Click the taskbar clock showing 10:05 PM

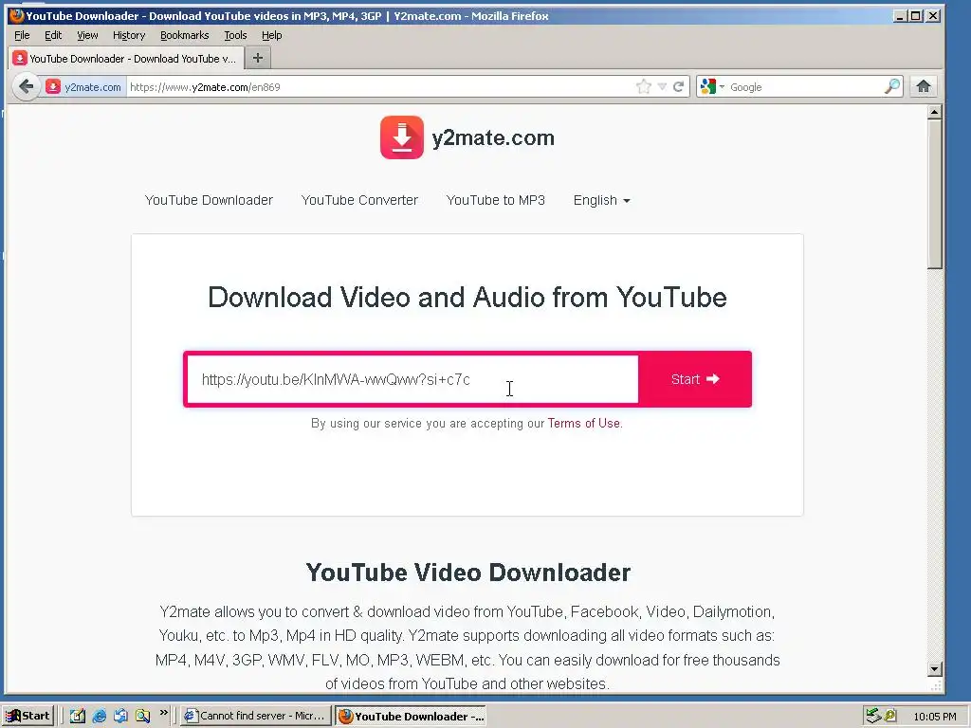pyautogui.click(x=934, y=717)
